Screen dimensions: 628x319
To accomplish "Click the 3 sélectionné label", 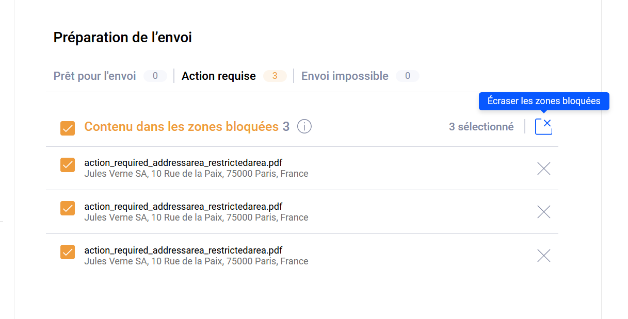I will [x=481, y=127].
